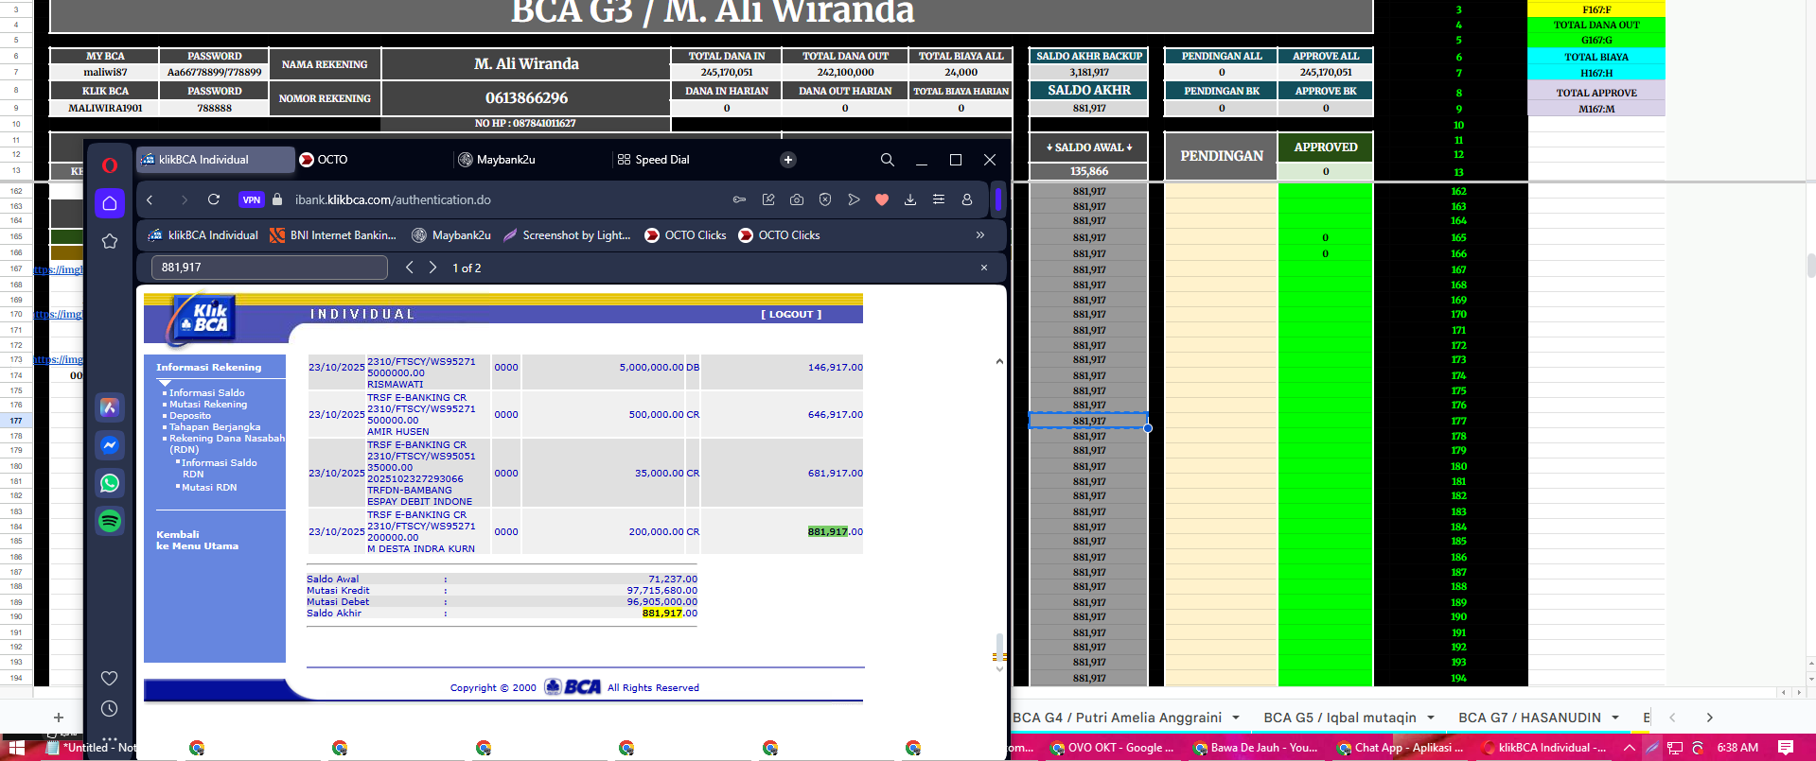This screenshot has height=761, width=1816.
Task: Open WhatsApp in Opera sidebar
Action: tap(110, 483)
